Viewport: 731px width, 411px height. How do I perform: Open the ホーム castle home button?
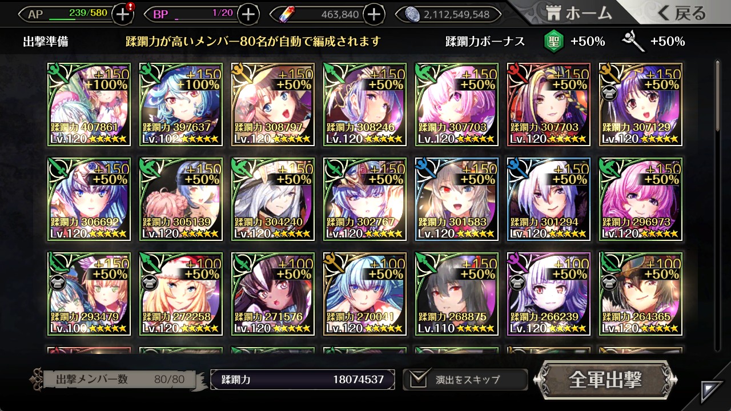tap(579, 13)
